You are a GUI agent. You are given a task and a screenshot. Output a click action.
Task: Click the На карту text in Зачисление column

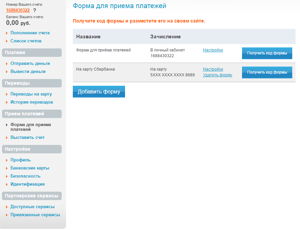coord(159,69)
